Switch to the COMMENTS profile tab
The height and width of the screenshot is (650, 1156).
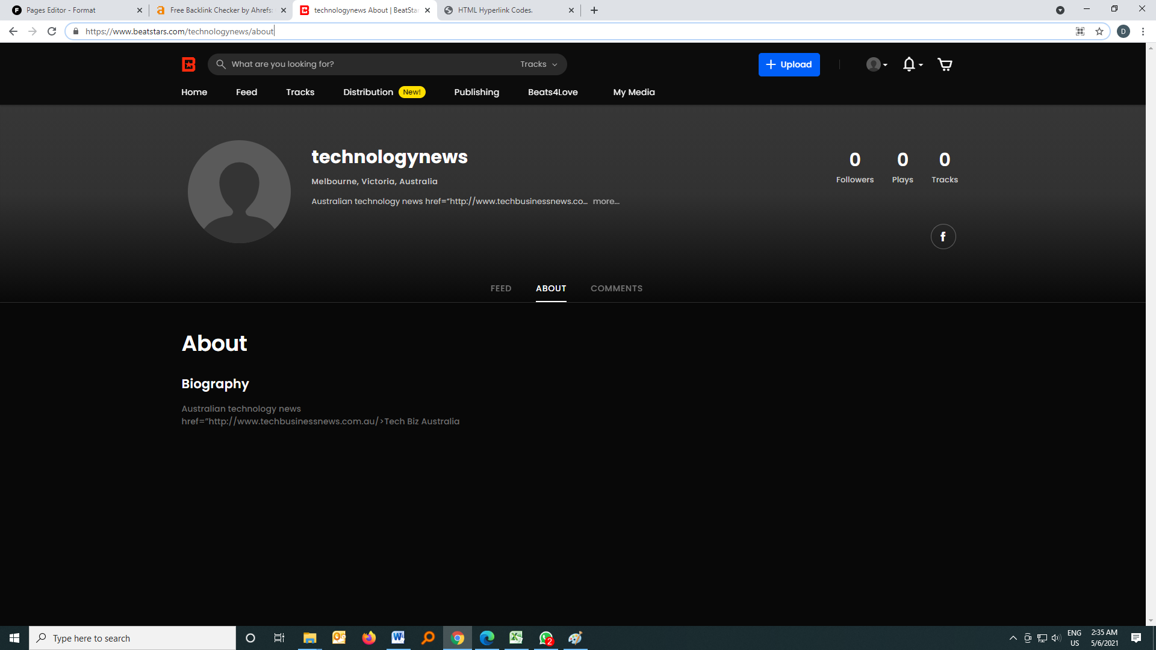tap(617, 288)
